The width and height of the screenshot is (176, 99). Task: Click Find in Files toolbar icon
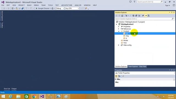86,9
